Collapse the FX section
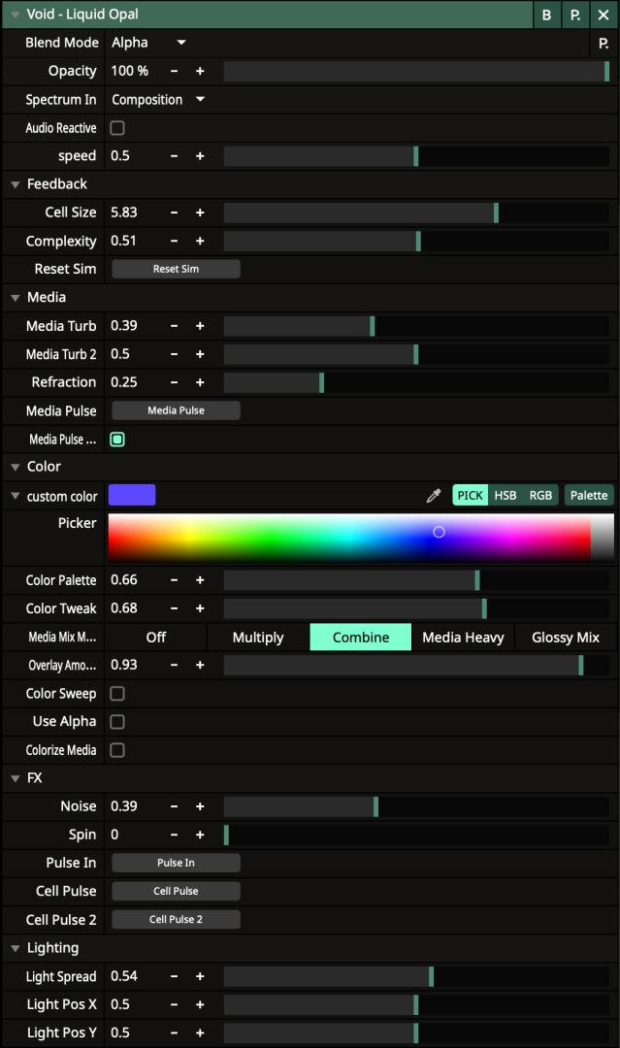This screenshot has height=1048, width=620. (x=15, y=778)
